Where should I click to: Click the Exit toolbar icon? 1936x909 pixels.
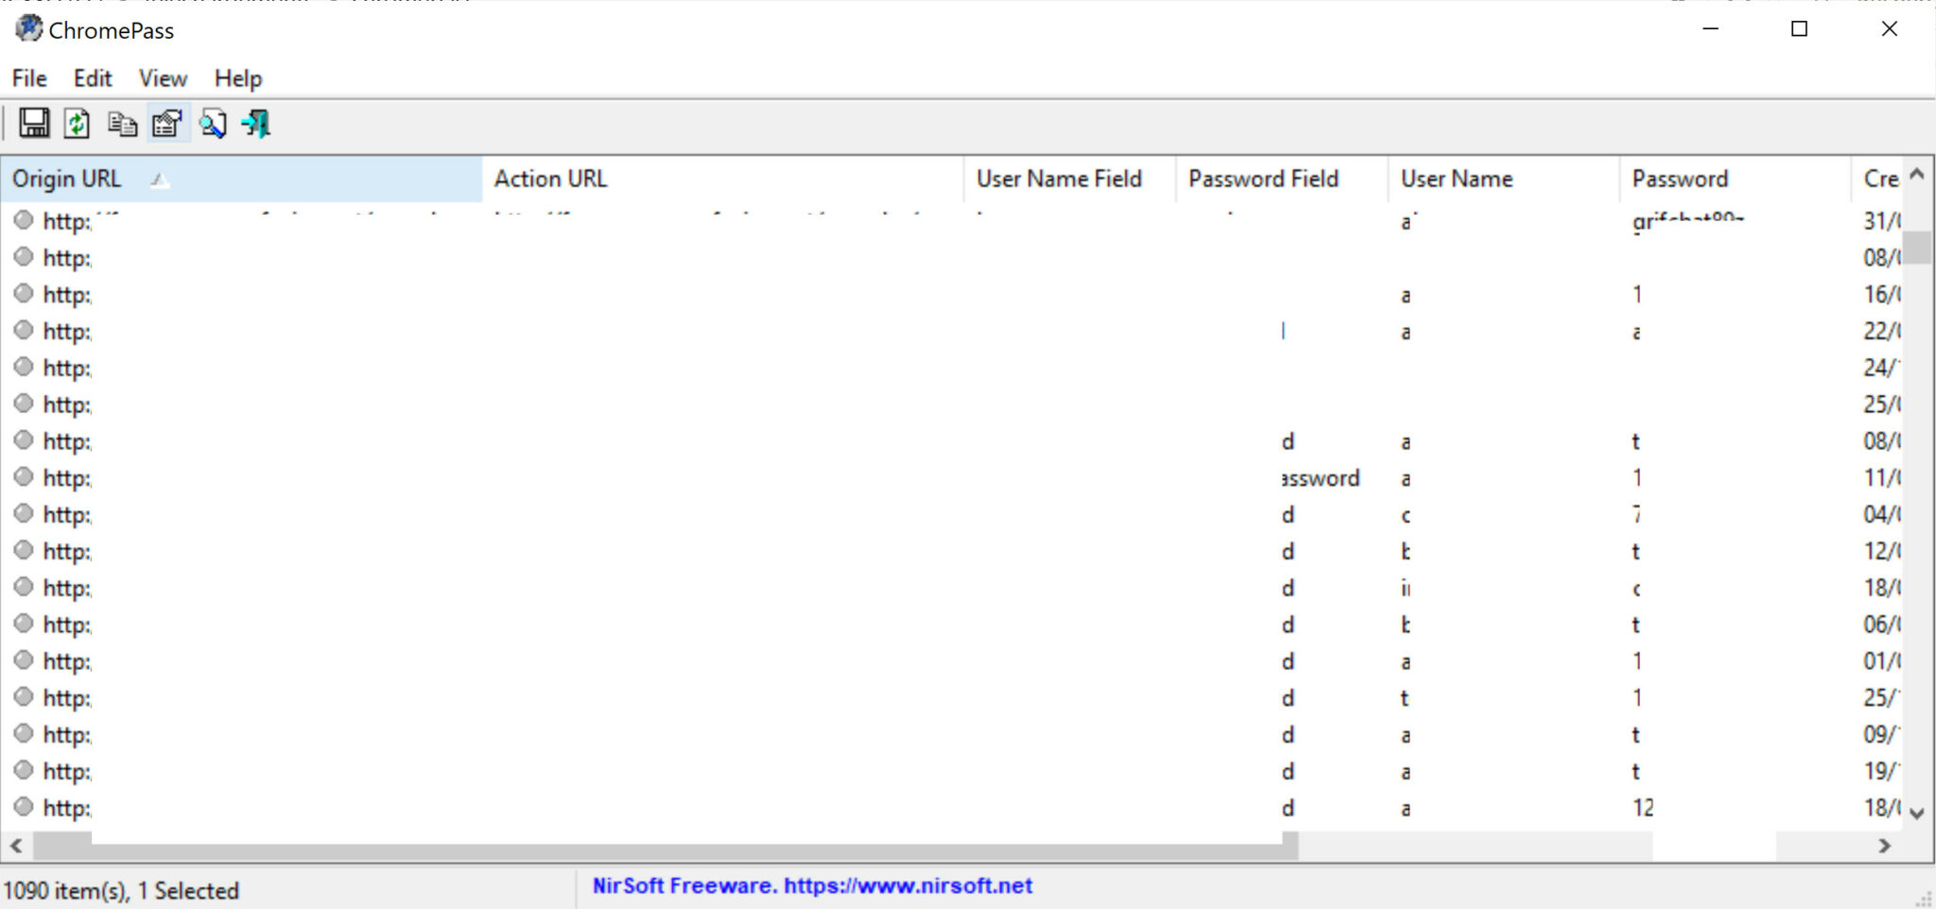point(256,124)
